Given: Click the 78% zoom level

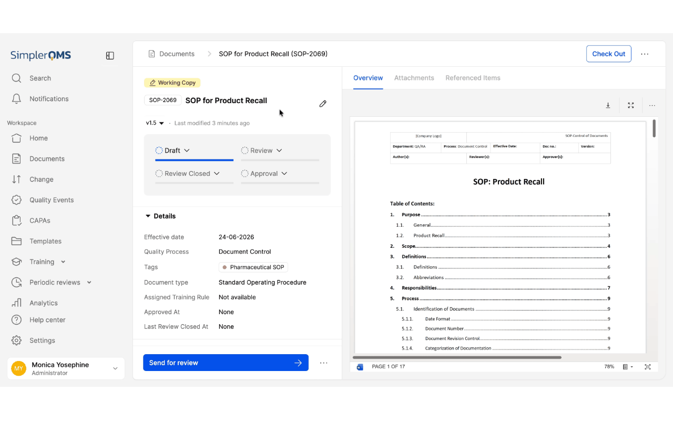Looking at the screenshot, I should tap(609, 367).
